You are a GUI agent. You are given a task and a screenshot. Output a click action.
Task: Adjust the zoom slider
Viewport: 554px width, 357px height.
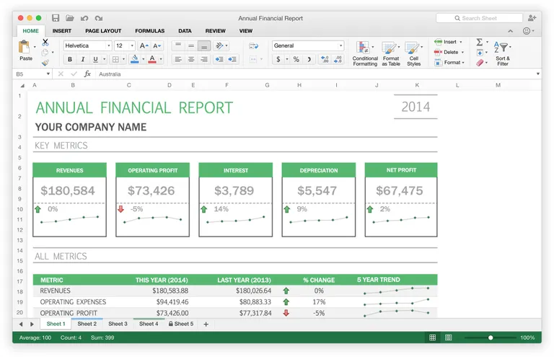pos(491,338)
